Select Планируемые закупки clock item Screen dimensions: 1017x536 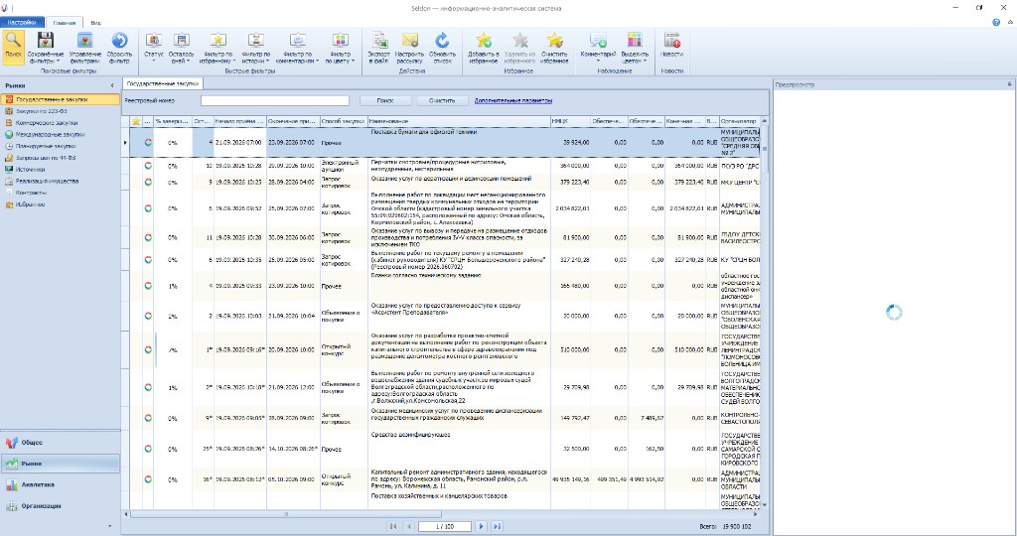point(46,147)
